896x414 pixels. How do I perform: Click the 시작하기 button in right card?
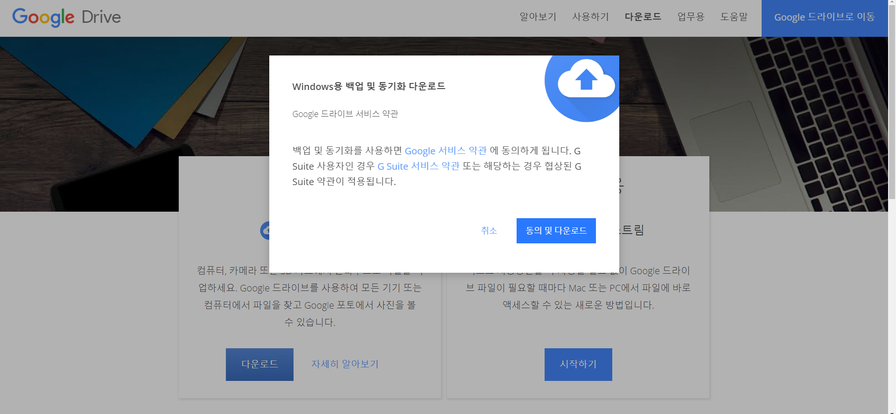tap(578, 365)
